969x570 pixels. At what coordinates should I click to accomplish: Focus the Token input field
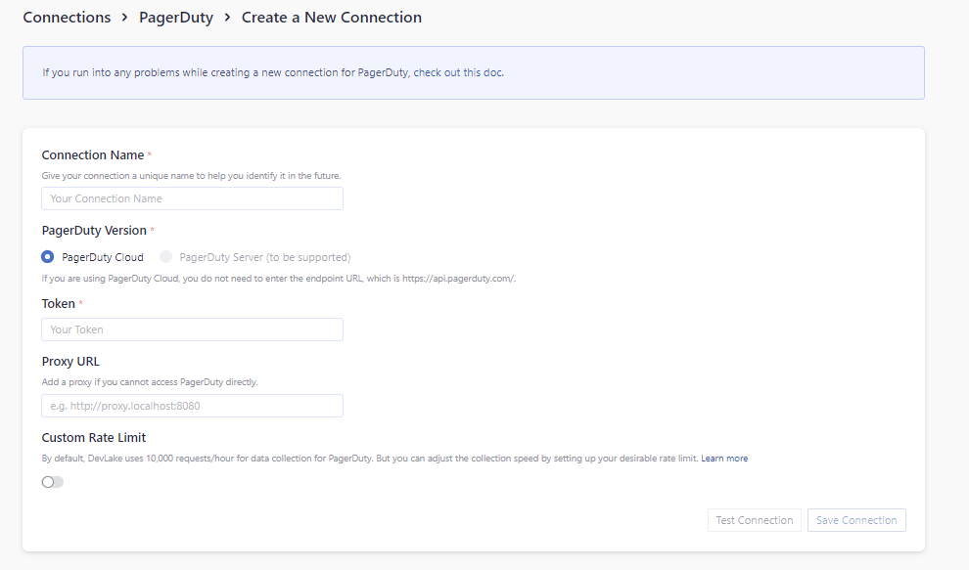tap(192, 329)
